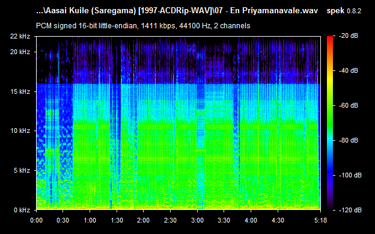This screenshot has width=375, height=234.
Task: Click the 4:30 time axis label
Action: point(278,220)
